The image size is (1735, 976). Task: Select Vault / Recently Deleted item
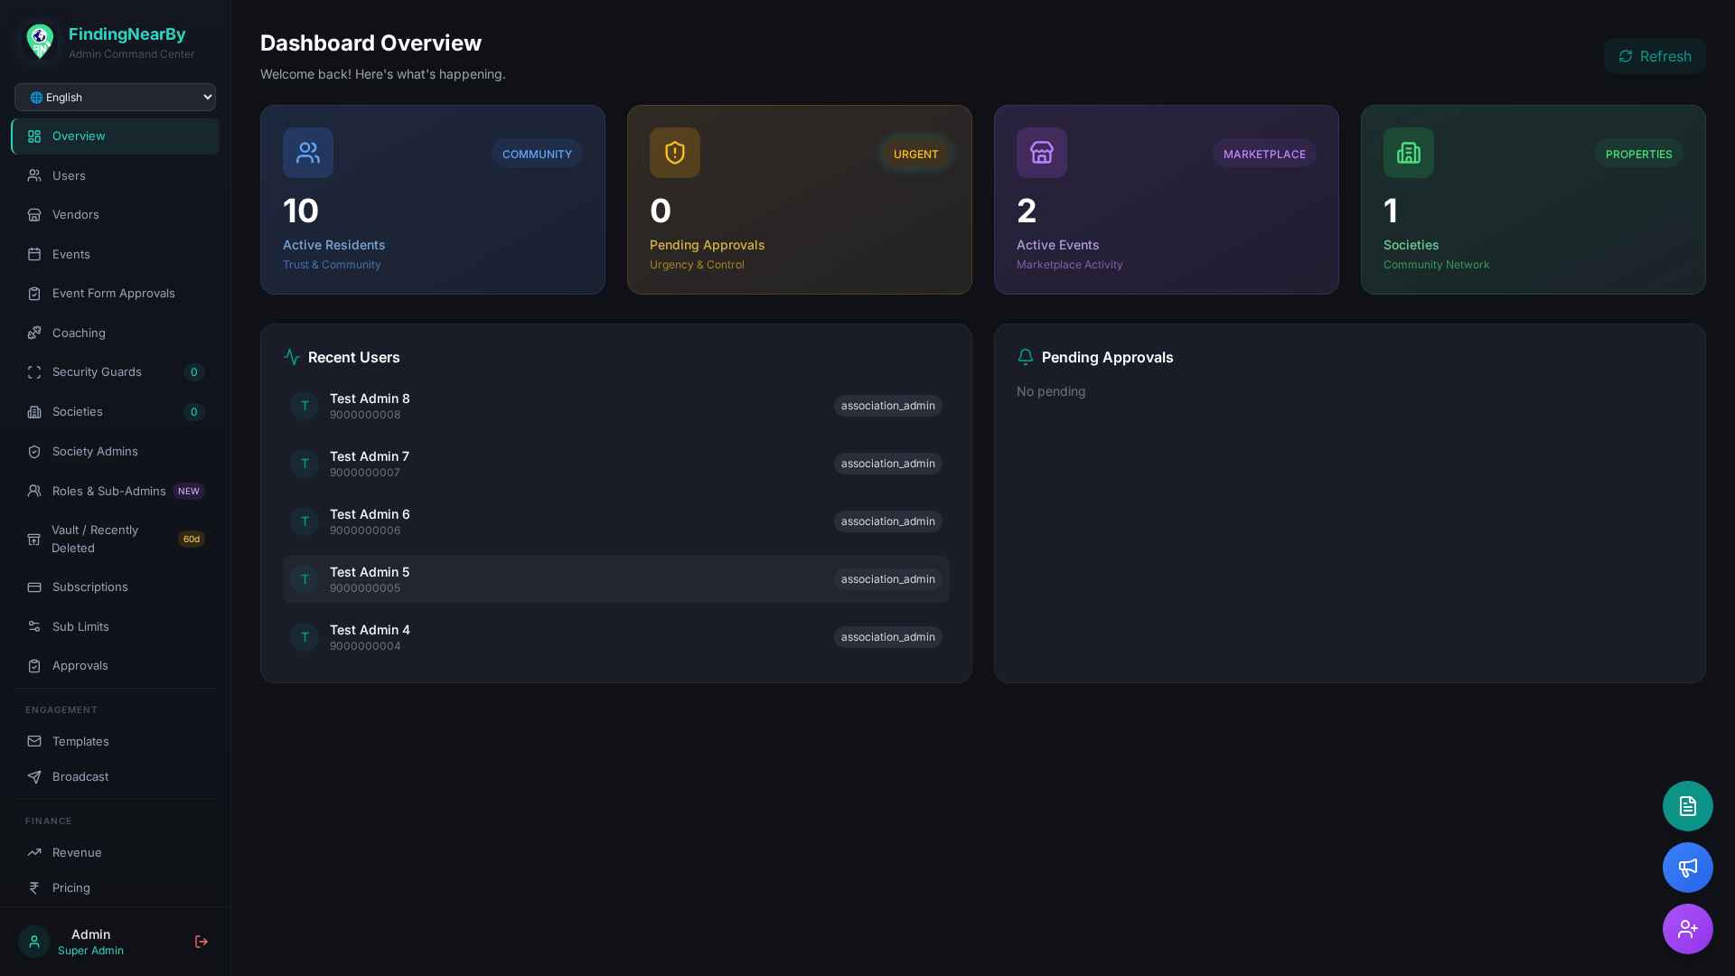tap(95, 540)
